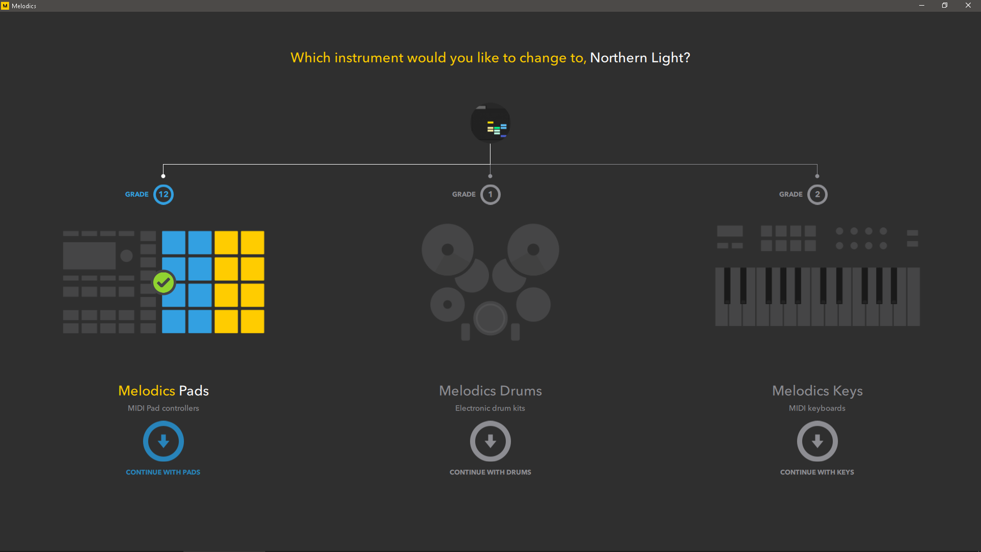Select the MIDI keyboard illustration
The height and width of the screenshot is (552, 981).
pyautogui.click(x=818, y=276)
